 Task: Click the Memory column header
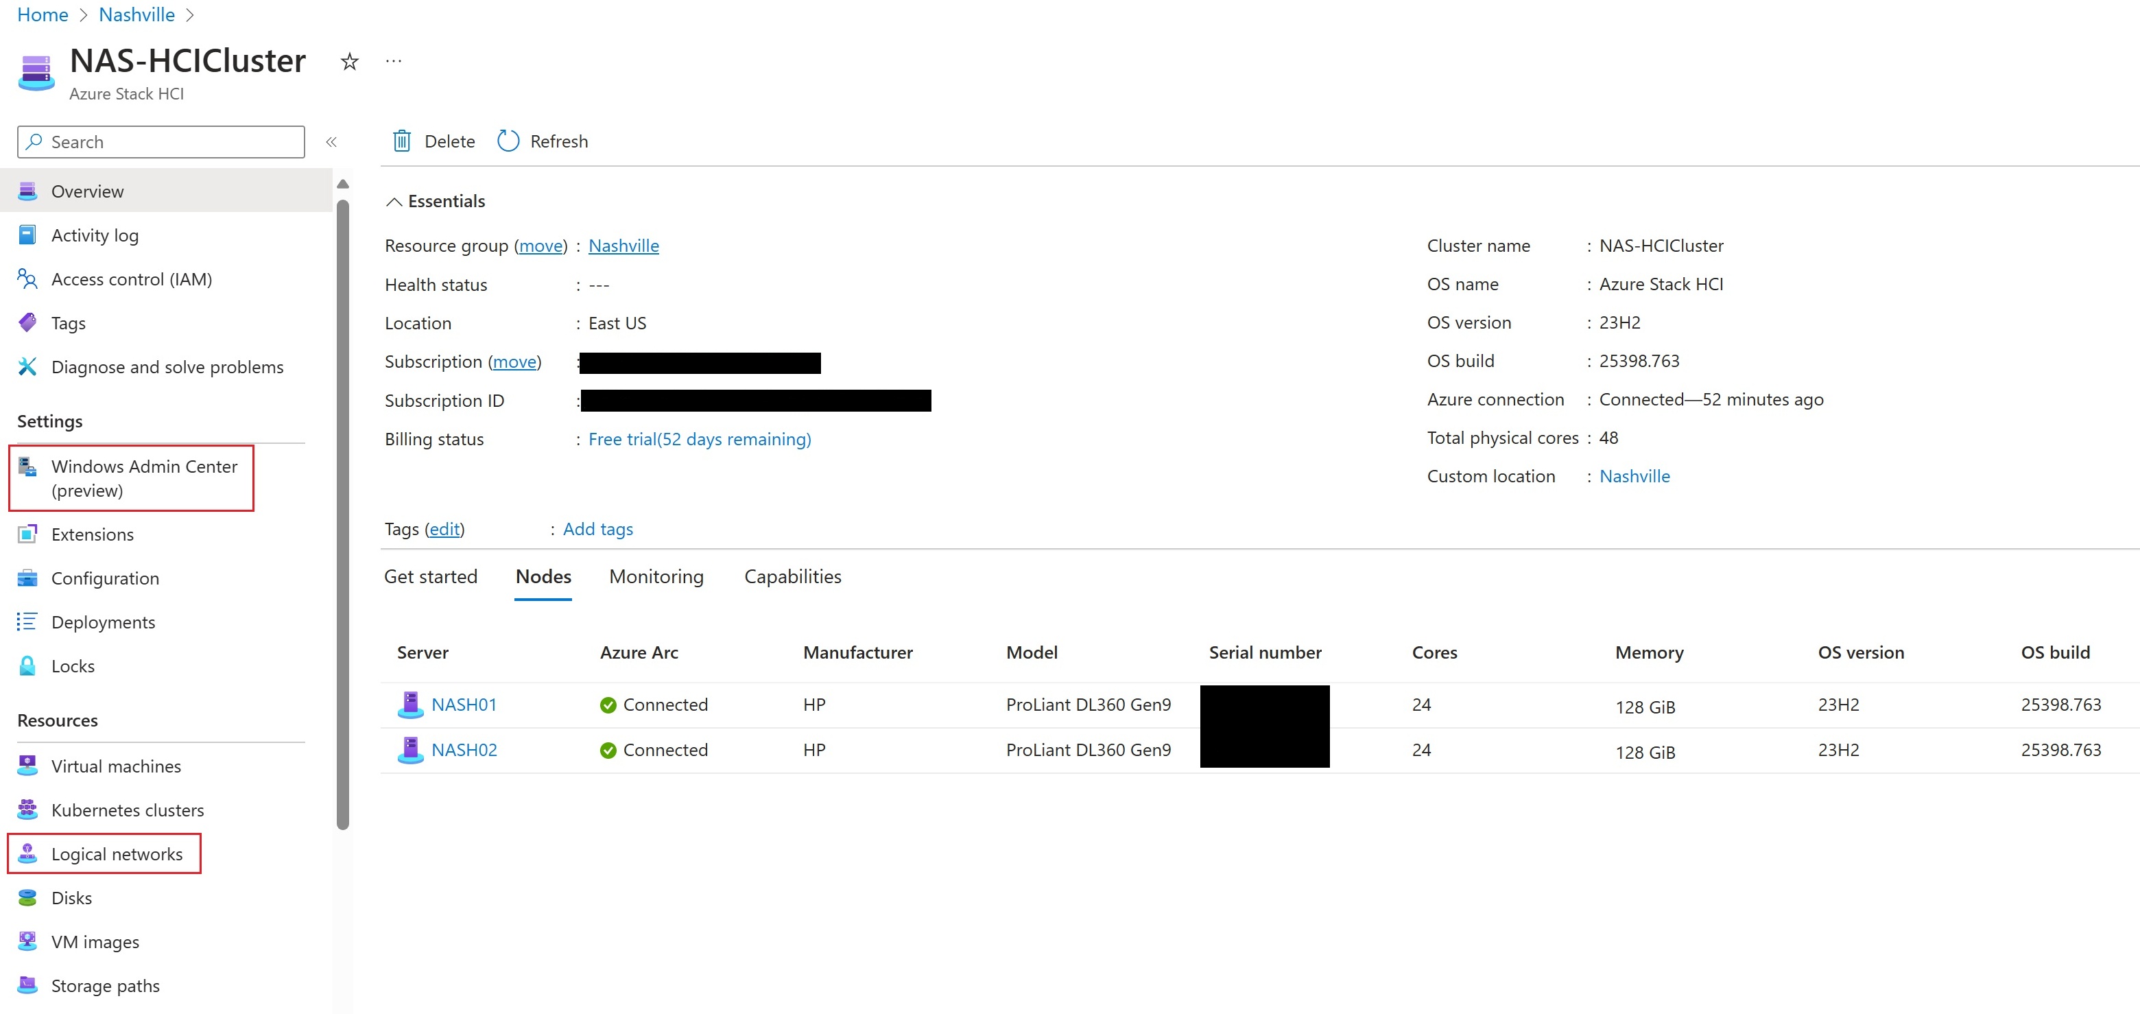pos(1649,652)
